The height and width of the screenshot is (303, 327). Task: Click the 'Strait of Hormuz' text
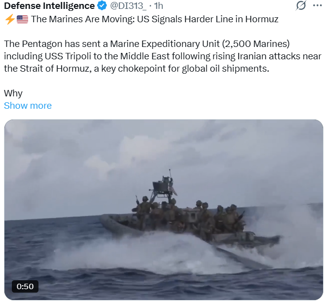(x=55, y=69)
